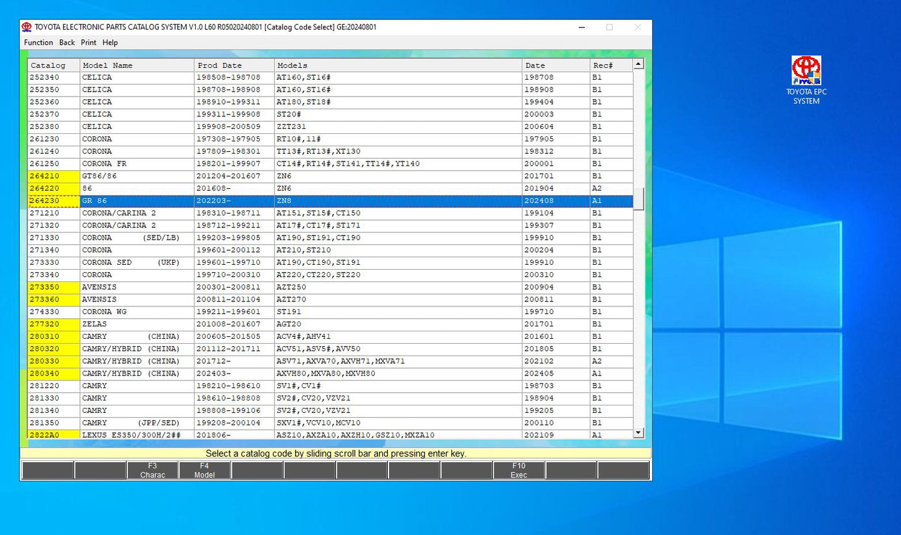This screenshot has height=535, width=901.
Task: Click the Rec# column header
Action: pos(612,65)
